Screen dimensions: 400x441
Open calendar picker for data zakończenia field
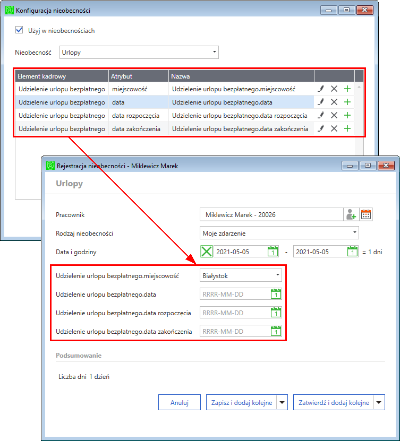click(x=275, y=331)
